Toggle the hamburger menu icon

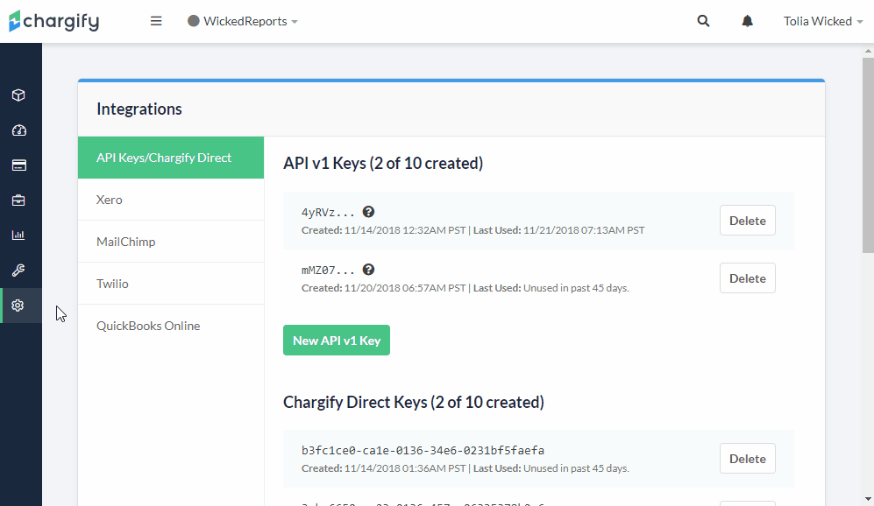[156, 21]
